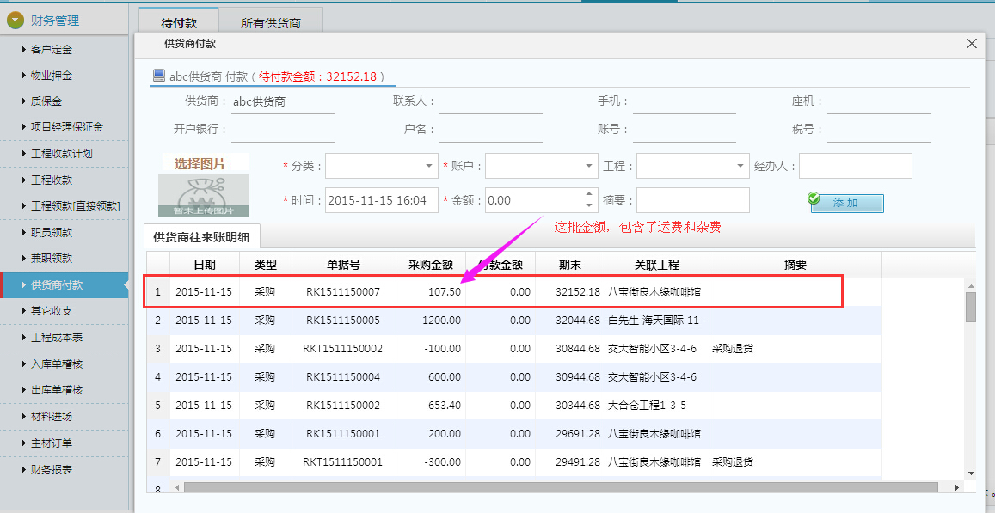This screenshot has height=513, width=995.
Task: Switch to the 所有供货商 tab
Action: (271, 23)
